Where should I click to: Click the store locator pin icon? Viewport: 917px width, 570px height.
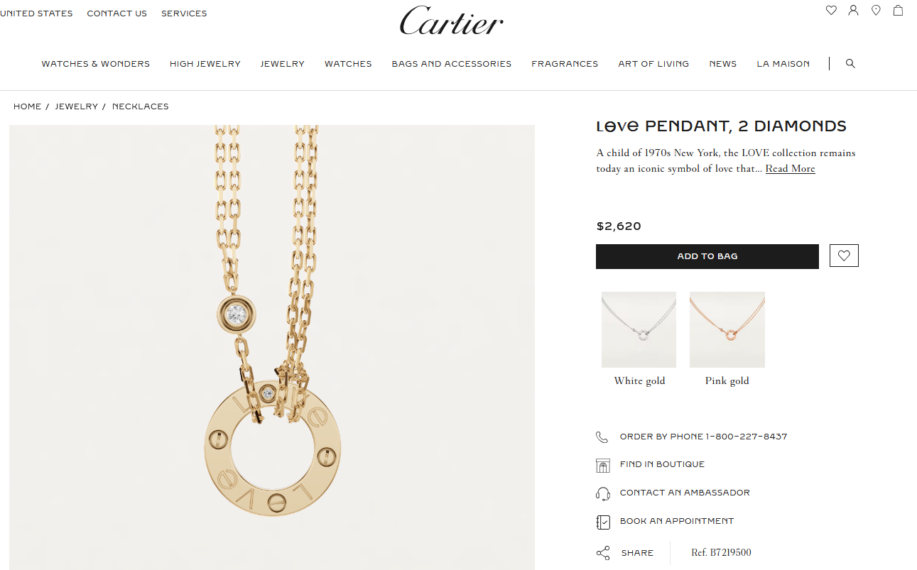876,11
